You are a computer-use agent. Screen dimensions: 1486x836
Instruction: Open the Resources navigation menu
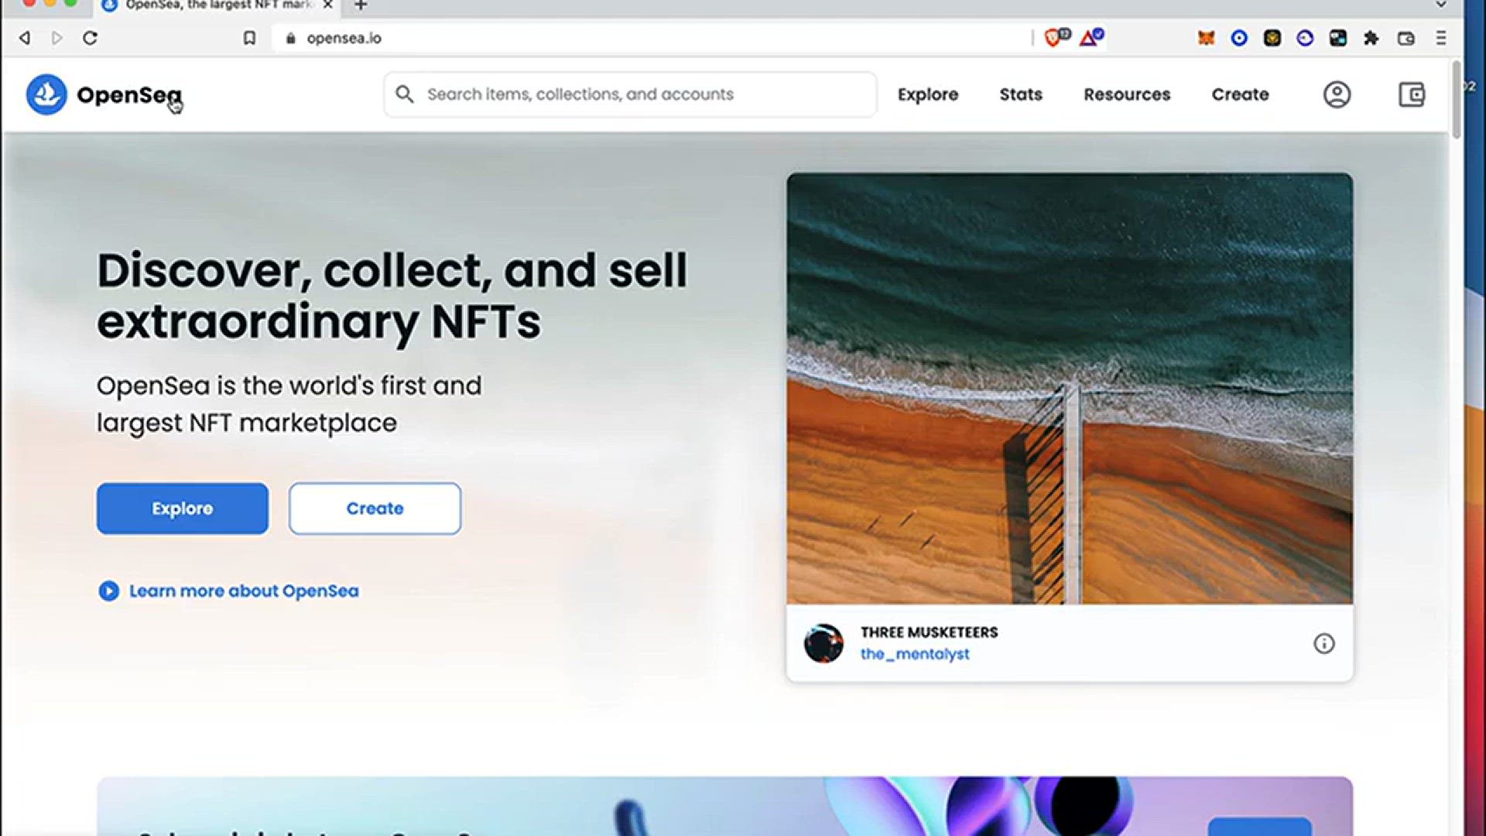1126,94
